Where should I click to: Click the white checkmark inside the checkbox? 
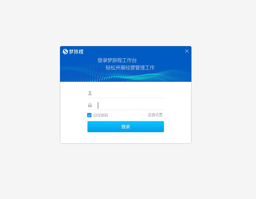tap(89, 115)
